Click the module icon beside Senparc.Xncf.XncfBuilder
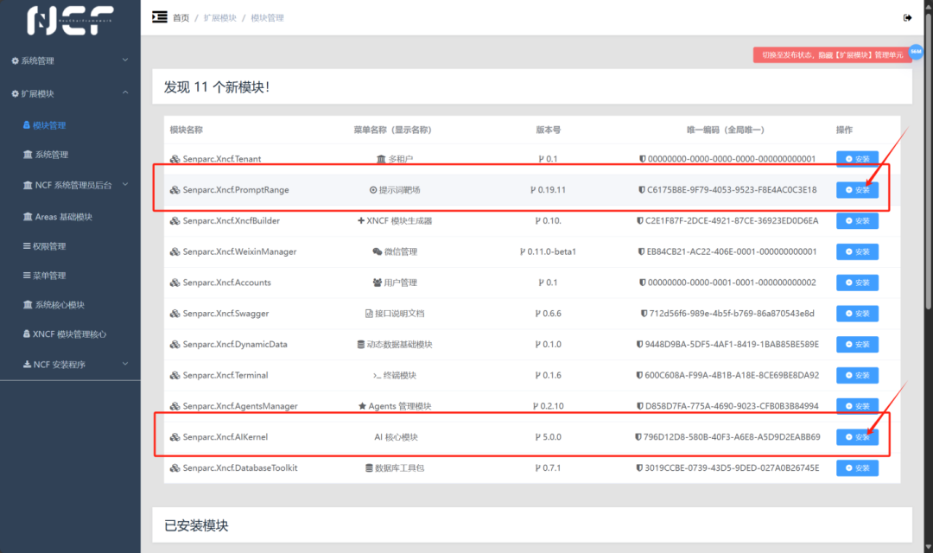The height and width of the screenshot is (553, 933). pyautogui.click(x=175, y=221)
